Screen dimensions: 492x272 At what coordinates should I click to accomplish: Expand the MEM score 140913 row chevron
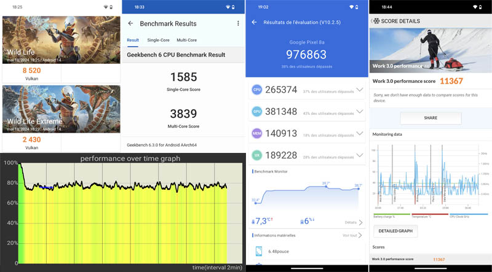pyautogui.click(x=359, y=133)
